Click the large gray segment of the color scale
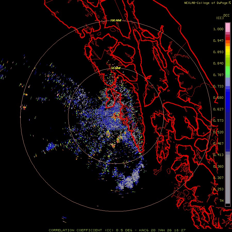The height and width of the screenshot is (232, 232). click(x=228, y=179)
